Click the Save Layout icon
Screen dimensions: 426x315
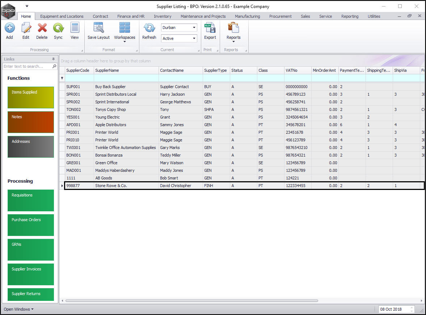click(98, 28)
